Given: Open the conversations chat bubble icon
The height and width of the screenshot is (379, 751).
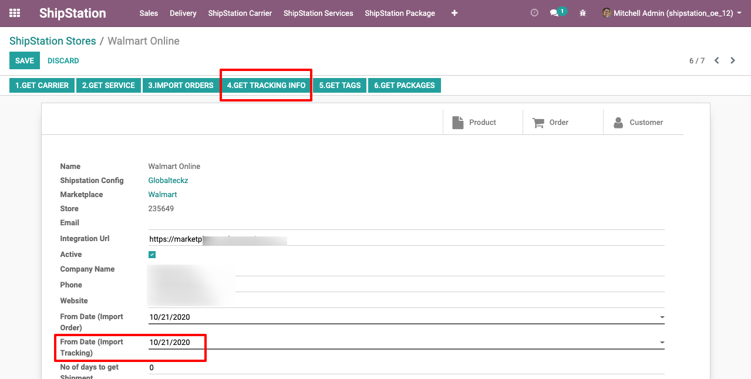Looking at the screenshot, I should [x=554, y=13].
